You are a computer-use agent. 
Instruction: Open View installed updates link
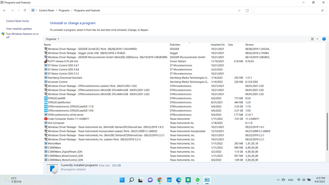[x=19, y=29]
